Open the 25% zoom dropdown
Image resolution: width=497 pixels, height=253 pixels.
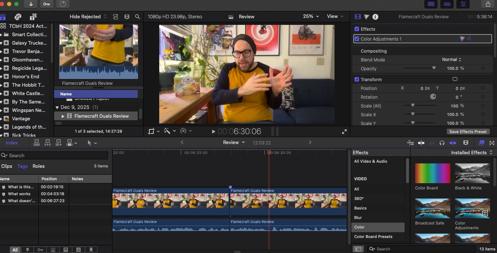tap(311, 16)
